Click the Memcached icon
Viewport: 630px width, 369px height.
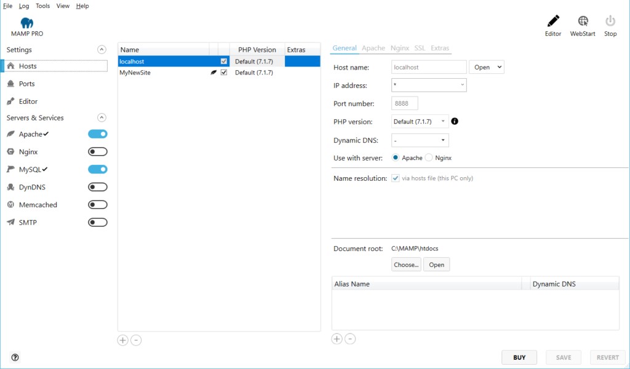[11, 205]
